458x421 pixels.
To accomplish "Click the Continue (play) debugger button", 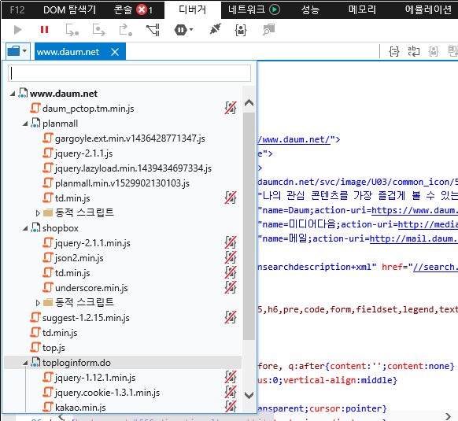I will tap(18, 30).
